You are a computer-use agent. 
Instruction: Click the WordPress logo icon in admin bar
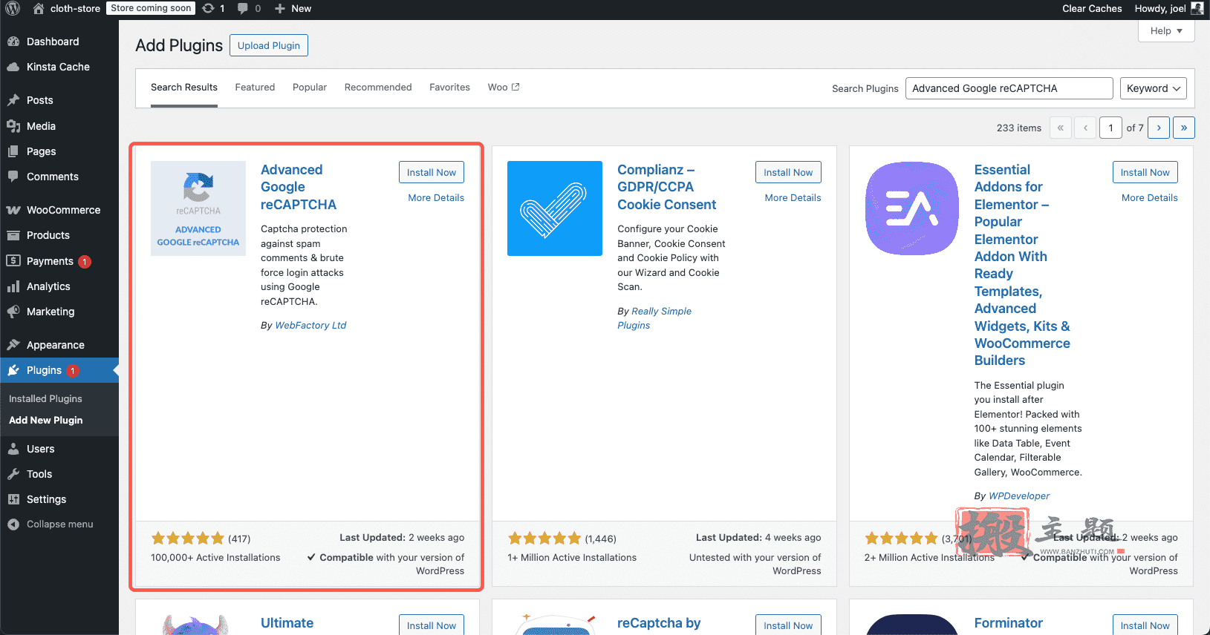13,8
